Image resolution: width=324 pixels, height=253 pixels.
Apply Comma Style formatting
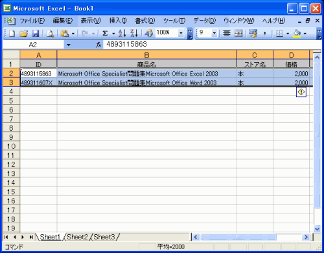click(264, 34)
